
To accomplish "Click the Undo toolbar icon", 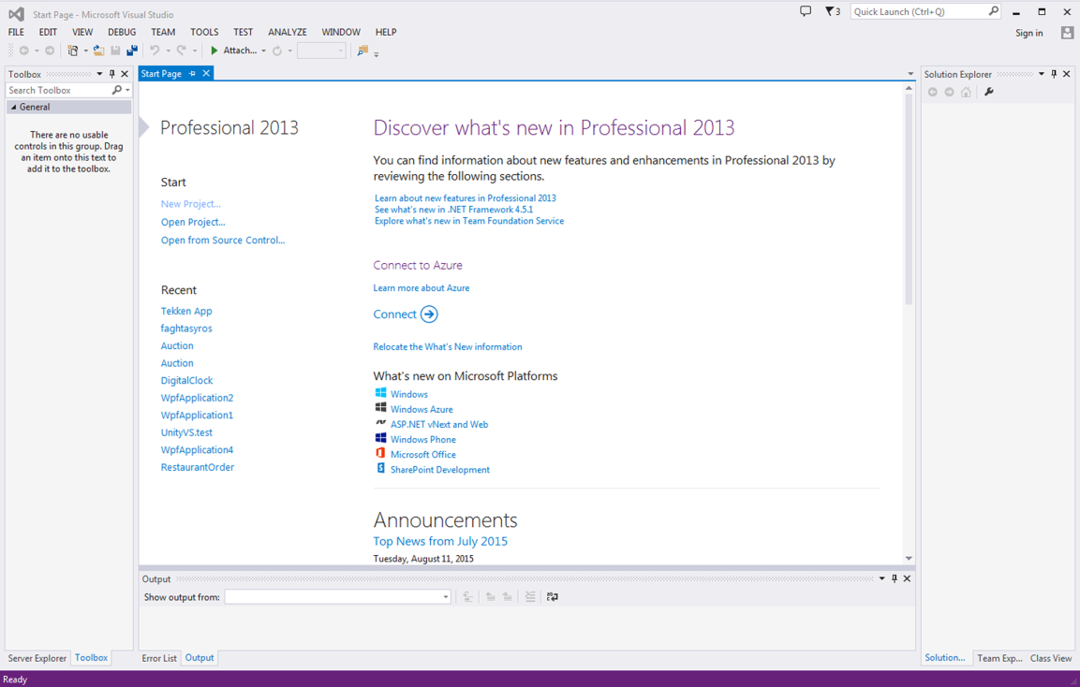I will 155,51.
